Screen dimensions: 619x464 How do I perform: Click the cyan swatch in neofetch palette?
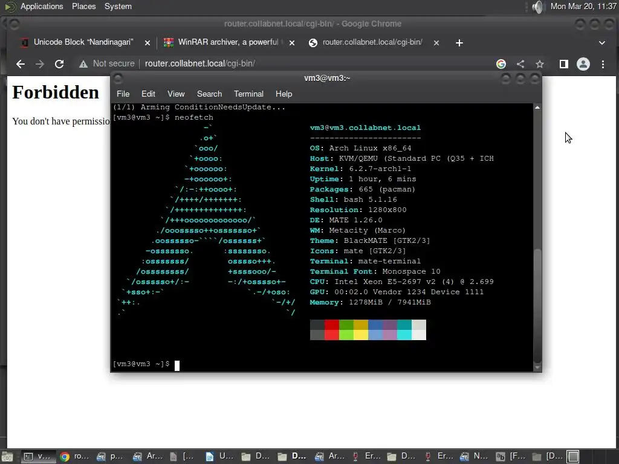(x=404, y=330)
